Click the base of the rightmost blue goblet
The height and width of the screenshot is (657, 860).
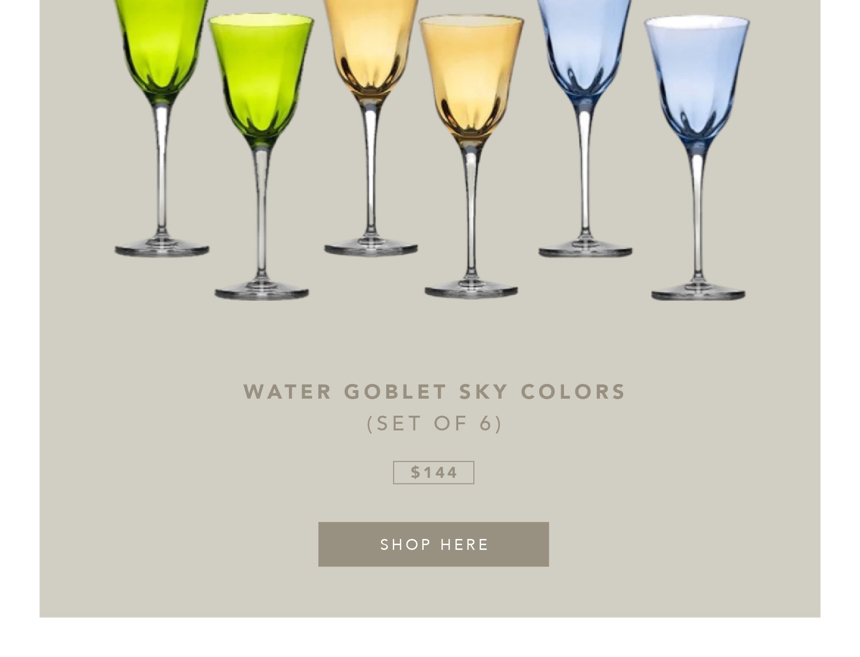click(x=698, y=291)
